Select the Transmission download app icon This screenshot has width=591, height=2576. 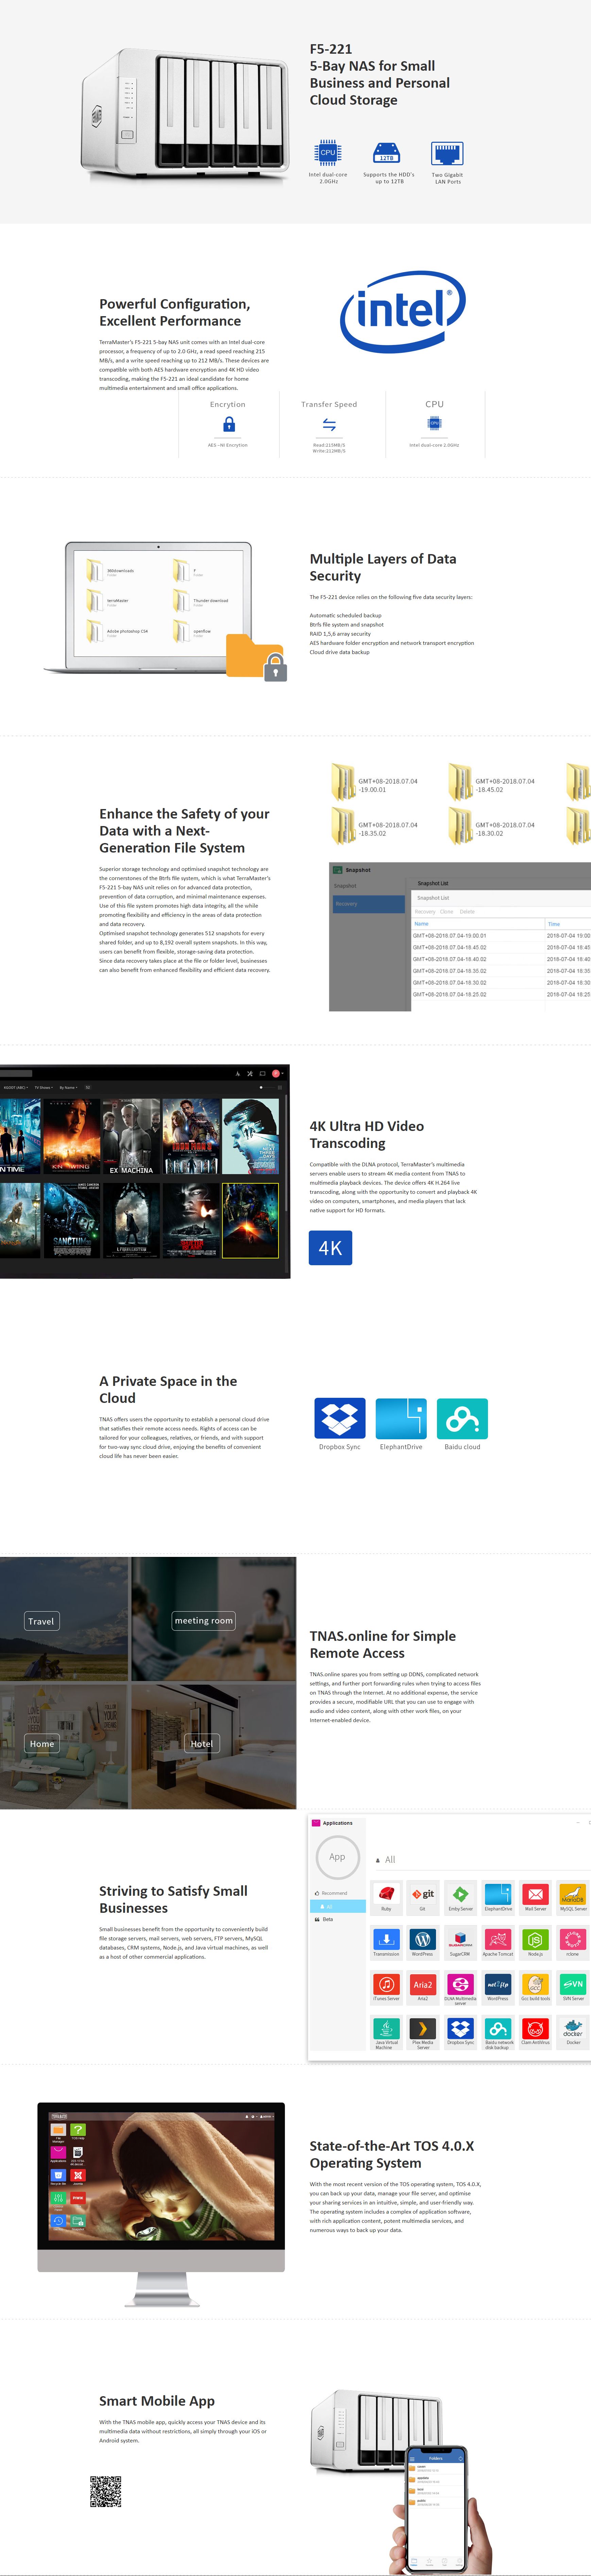coord(386,1939)
